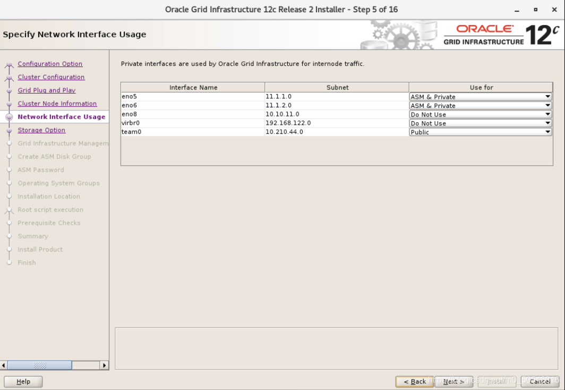The height and width of the screenshot is (390, 565).
Task: Click the 192.168.122.0 subnet cell
Action: click(x=337, y=123)
